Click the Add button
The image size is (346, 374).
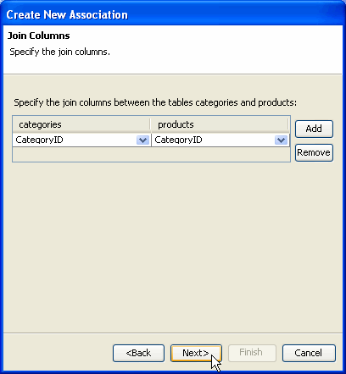(x=314, y=129)
